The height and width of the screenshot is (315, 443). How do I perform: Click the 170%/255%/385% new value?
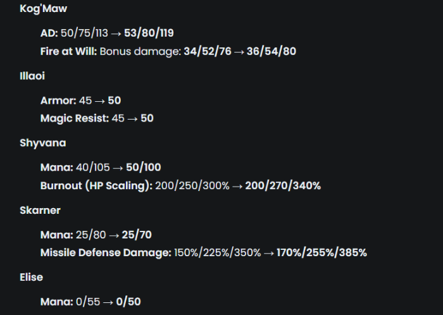(321, 252)
